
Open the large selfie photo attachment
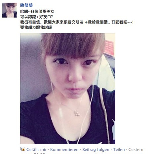pyautogui.click(x=68, y=88)
